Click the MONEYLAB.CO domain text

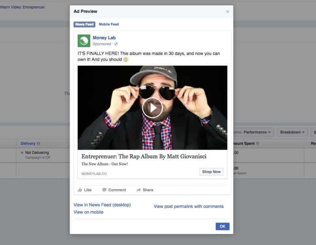[94, 174]
